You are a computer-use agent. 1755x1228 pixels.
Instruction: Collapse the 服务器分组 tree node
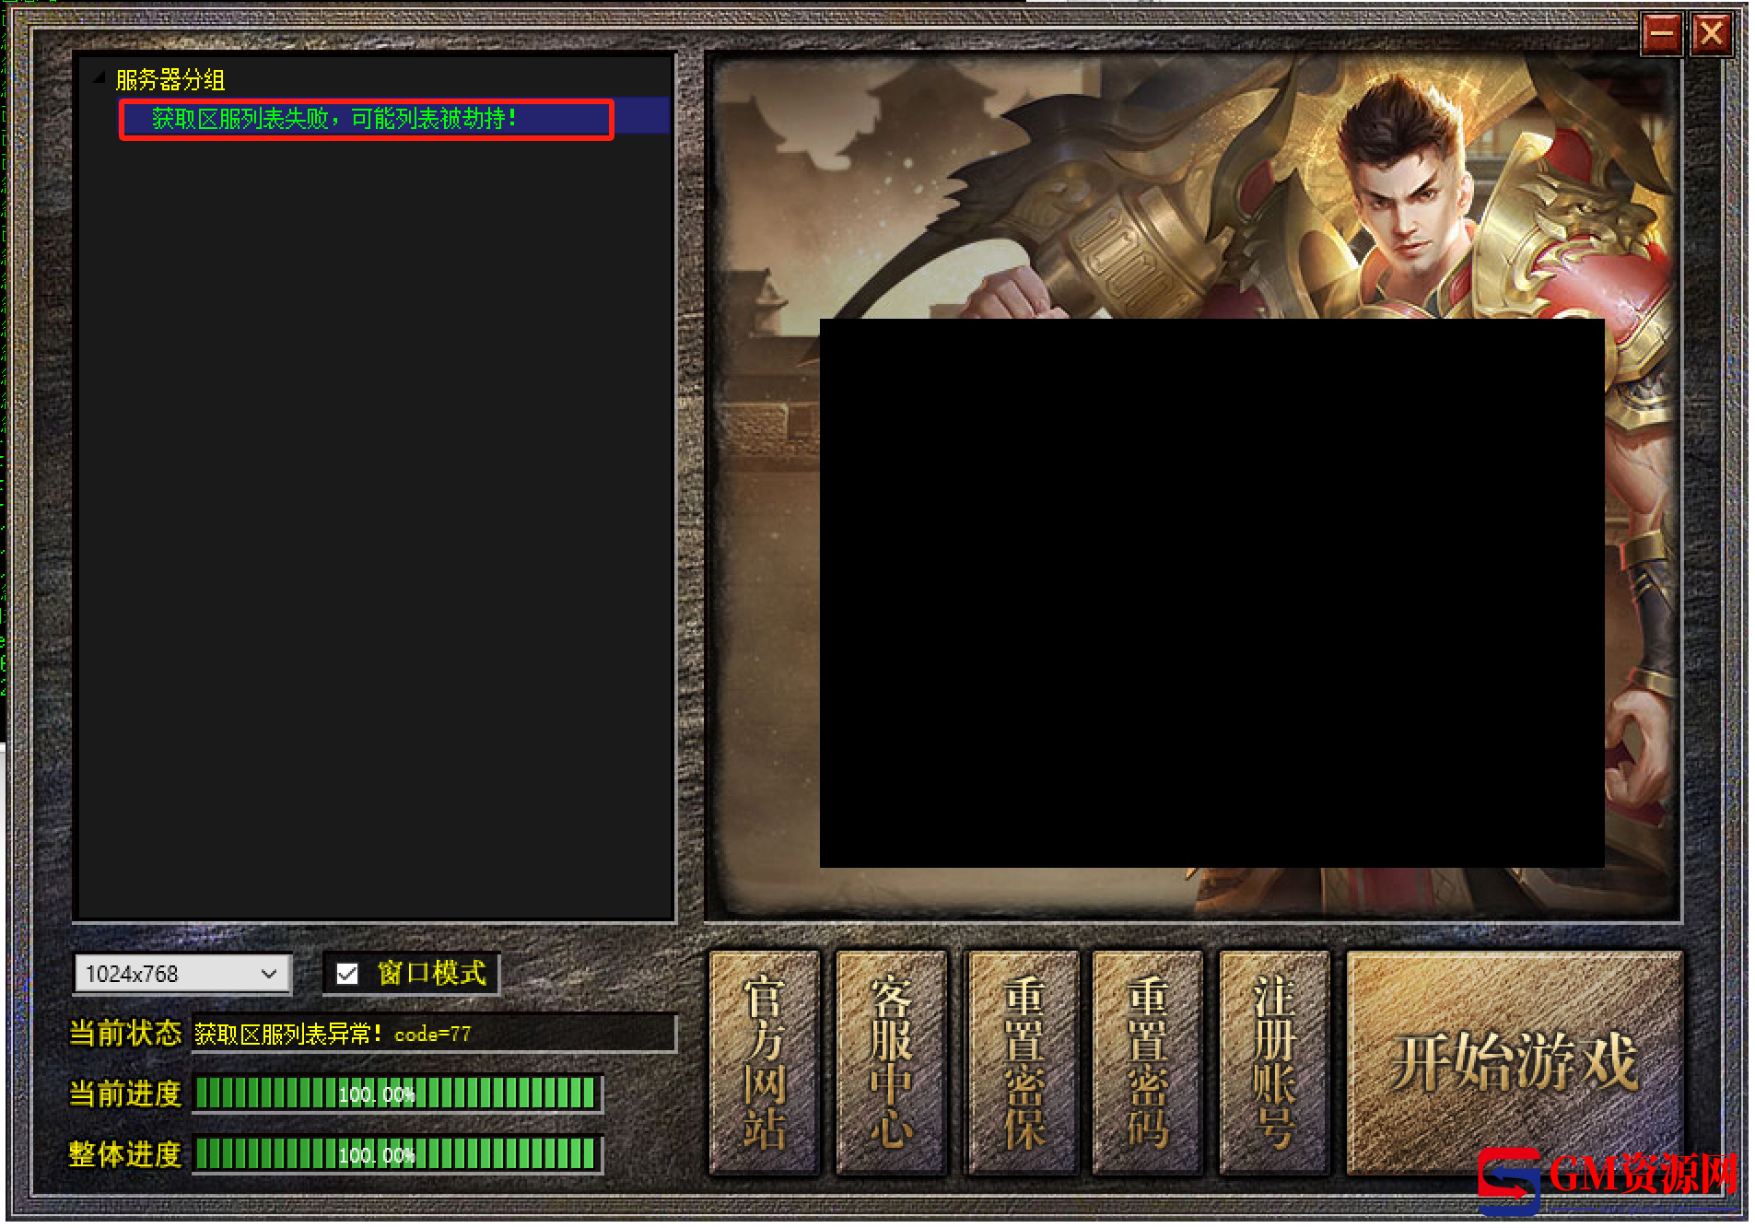click(x=99, y=80)
